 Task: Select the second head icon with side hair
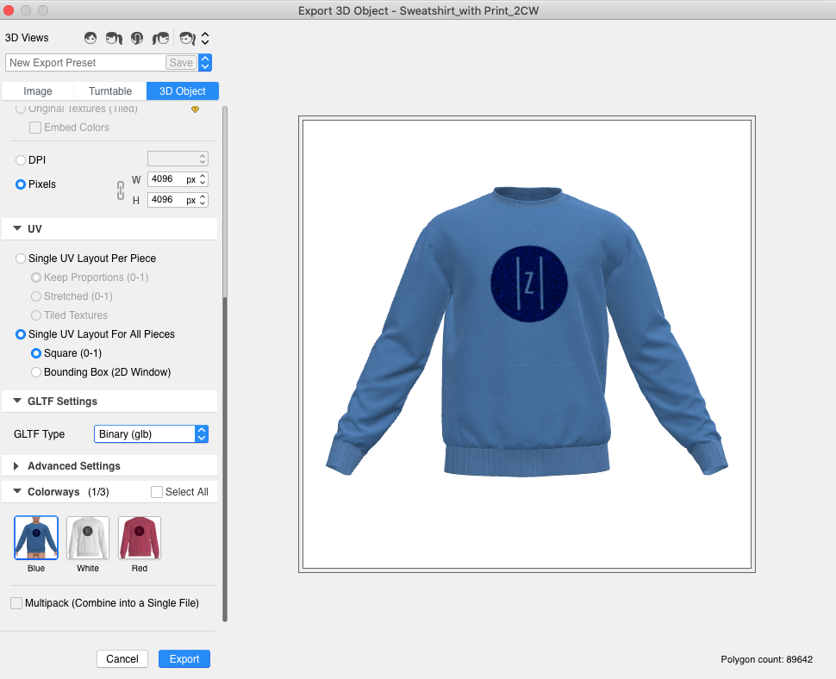click(x=114, y=38)
